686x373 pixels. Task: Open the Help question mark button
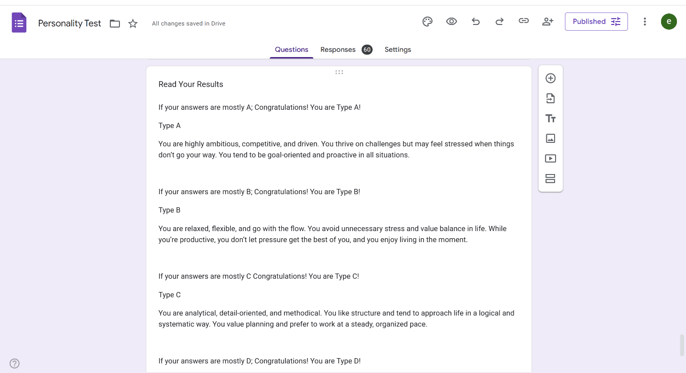(15, 363)
